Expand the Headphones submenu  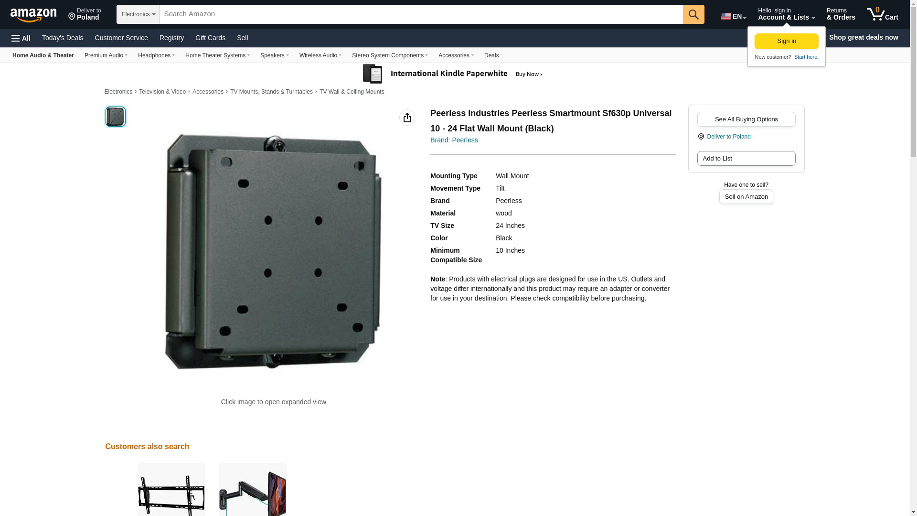pos(156,55)
